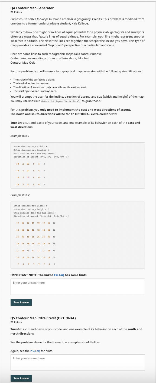Viewport: 156px width, 383px height.
Task: Click inside the Q5 answer text box
Action: coord(77,362)
